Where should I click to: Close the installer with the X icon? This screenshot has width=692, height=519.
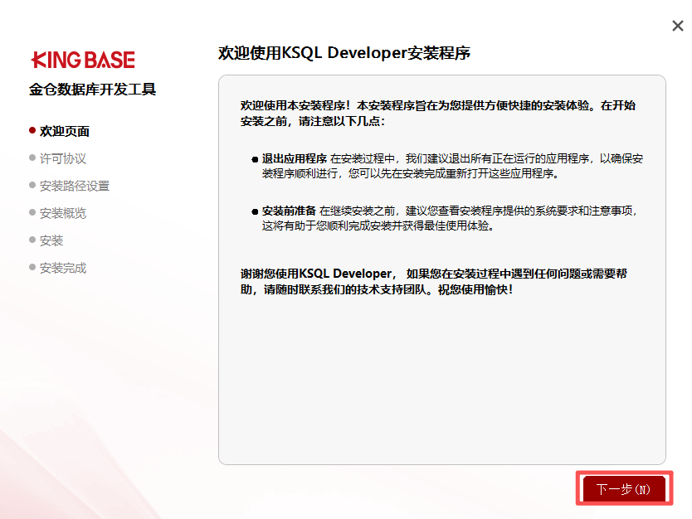pos(677,27)
